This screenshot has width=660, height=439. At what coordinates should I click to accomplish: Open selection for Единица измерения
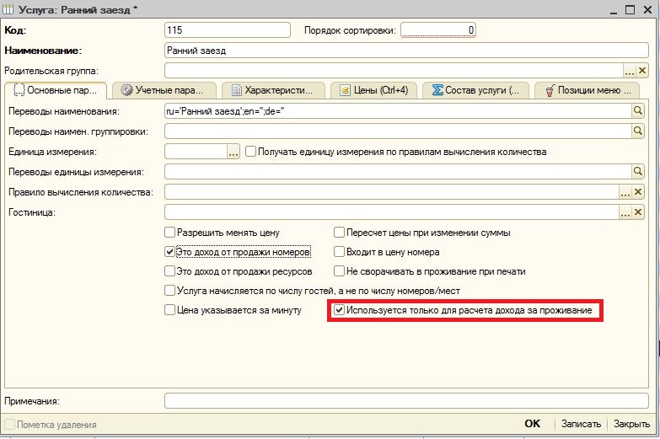(233, 152)
